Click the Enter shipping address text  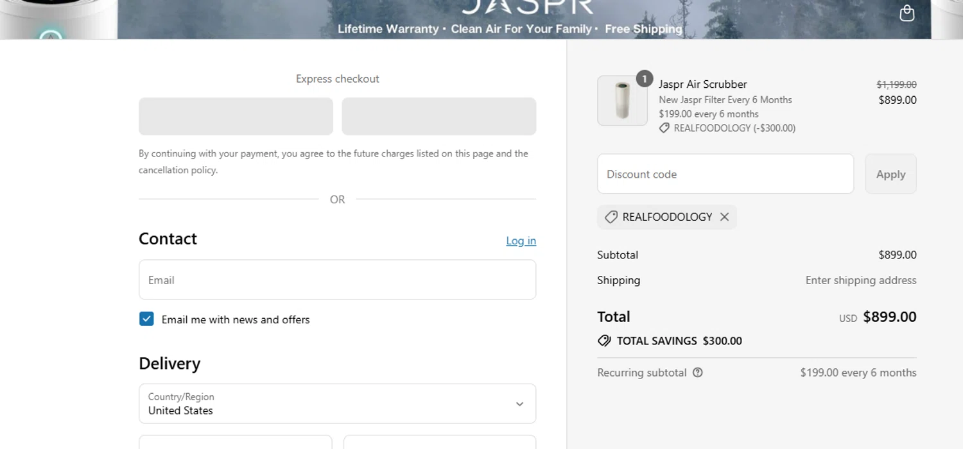coord(861,280)
